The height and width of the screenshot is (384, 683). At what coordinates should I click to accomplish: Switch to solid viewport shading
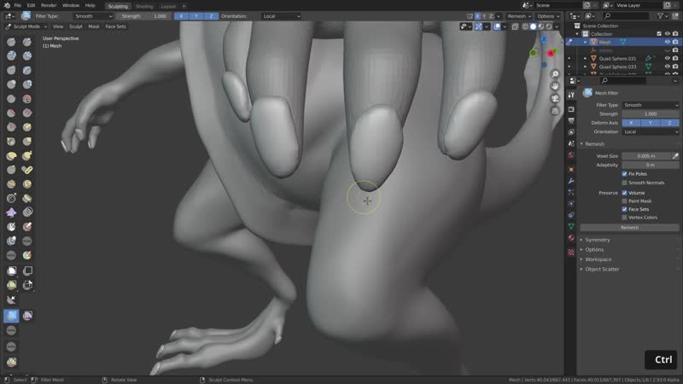point(533,26)
